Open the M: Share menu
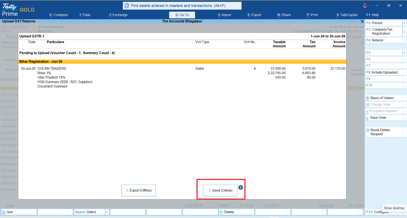407x218 pixels. coord(284,15)
